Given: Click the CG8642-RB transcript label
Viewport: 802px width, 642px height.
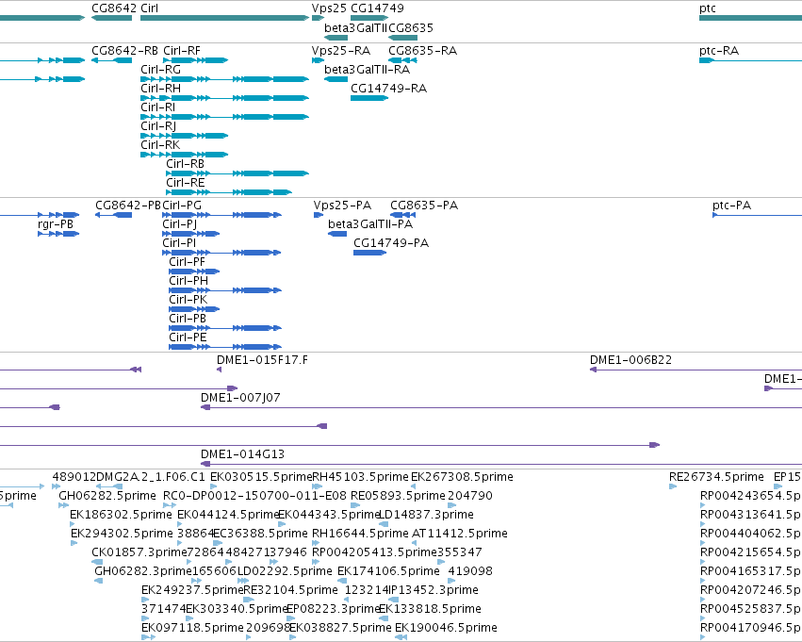Looking at the screenshot, I should (x=124, y=51).
